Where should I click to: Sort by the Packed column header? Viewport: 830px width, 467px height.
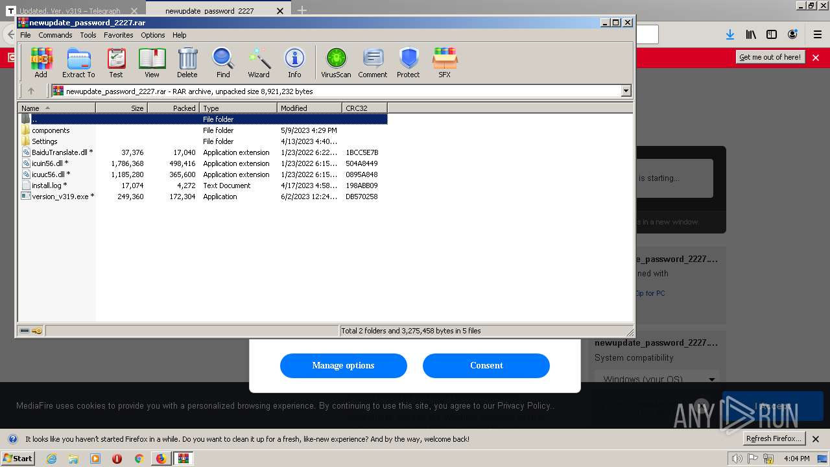[173, 108]
